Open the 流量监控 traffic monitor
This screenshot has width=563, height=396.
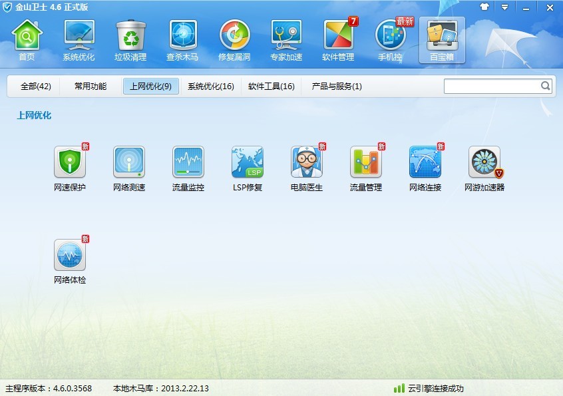point(188,168)
